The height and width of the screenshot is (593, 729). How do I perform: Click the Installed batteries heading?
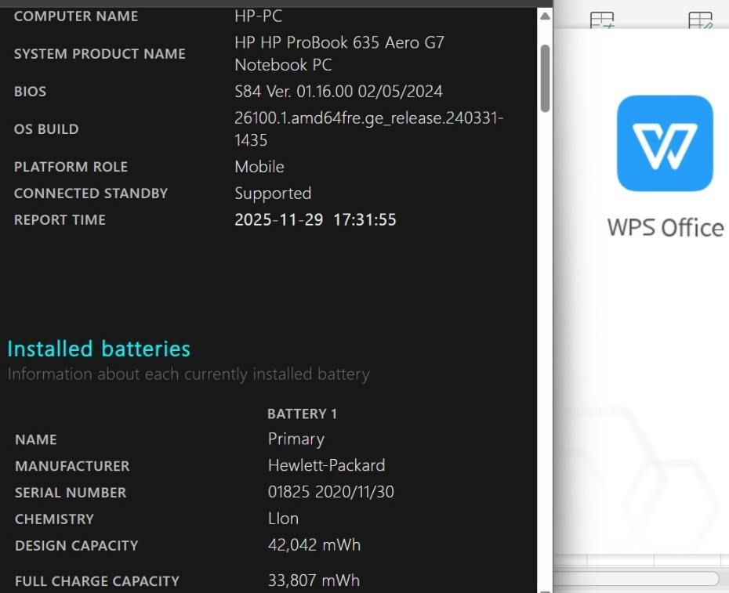click(99, 349)
